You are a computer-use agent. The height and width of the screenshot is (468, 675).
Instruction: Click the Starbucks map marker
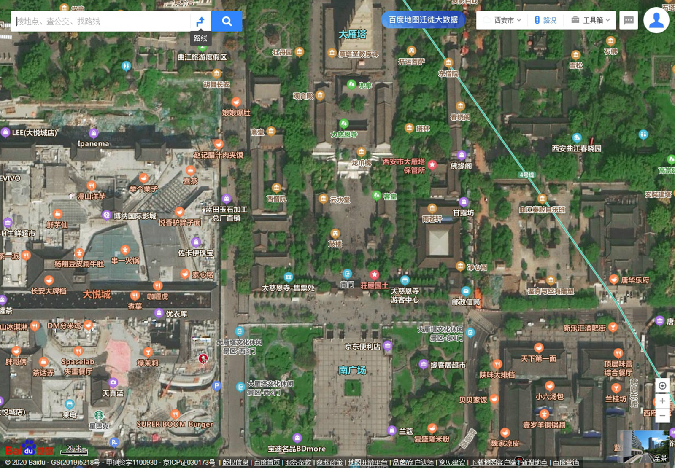[x=99, y=416]
